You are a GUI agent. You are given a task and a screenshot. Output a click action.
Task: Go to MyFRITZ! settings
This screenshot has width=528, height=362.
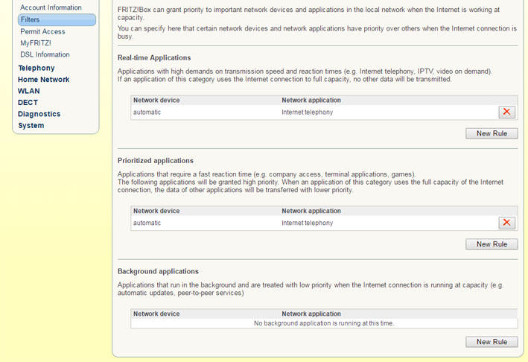coord(36,43)
